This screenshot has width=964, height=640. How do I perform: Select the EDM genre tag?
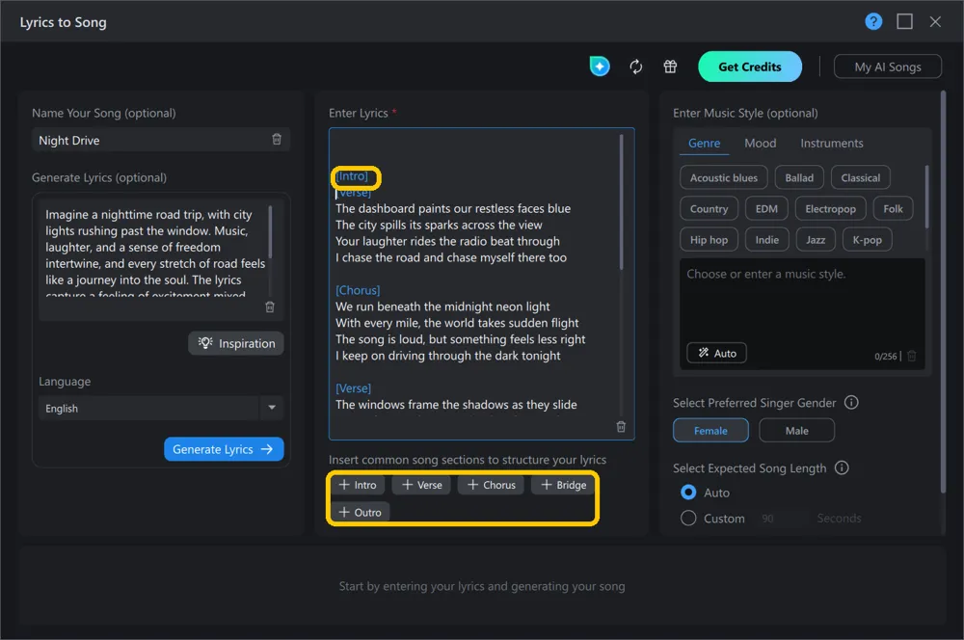766,209
